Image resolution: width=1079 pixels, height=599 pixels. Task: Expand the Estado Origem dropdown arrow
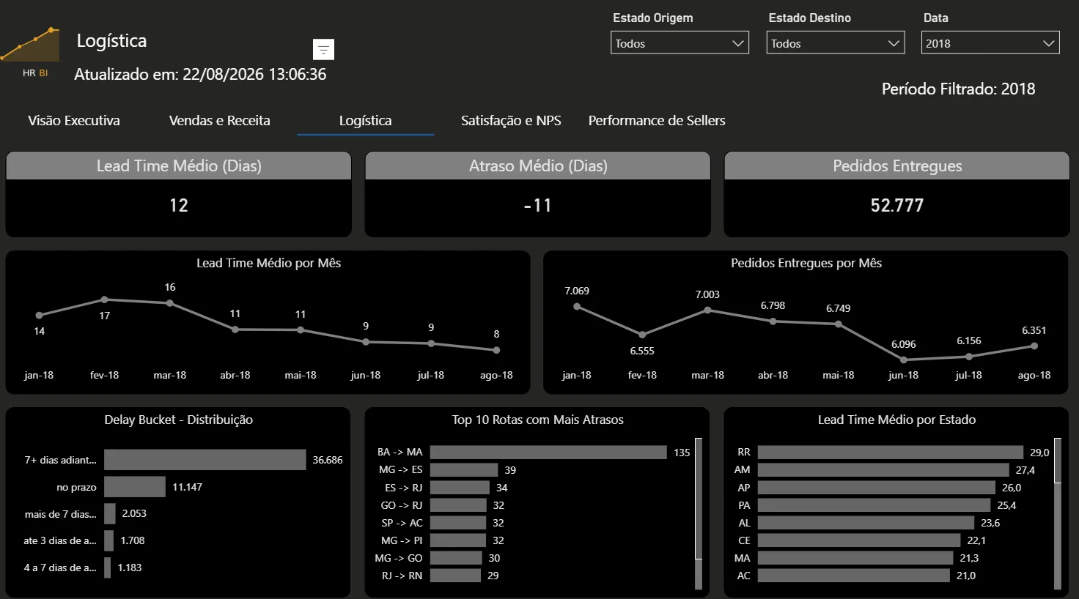pos(737,43)
